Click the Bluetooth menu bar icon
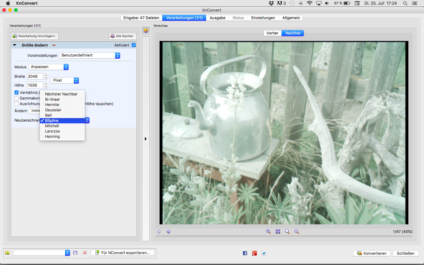 (301, 3)
